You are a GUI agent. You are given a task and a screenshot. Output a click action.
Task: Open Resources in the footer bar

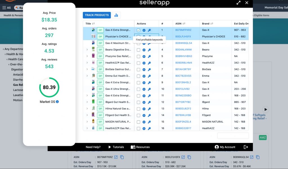(x=140, y=147)
